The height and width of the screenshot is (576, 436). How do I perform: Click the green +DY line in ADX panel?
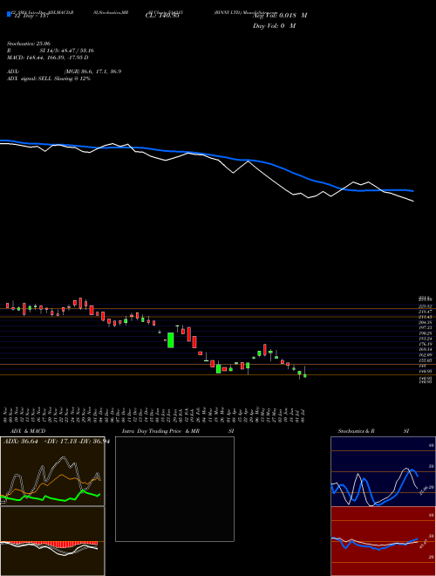[x=51, y=497]
